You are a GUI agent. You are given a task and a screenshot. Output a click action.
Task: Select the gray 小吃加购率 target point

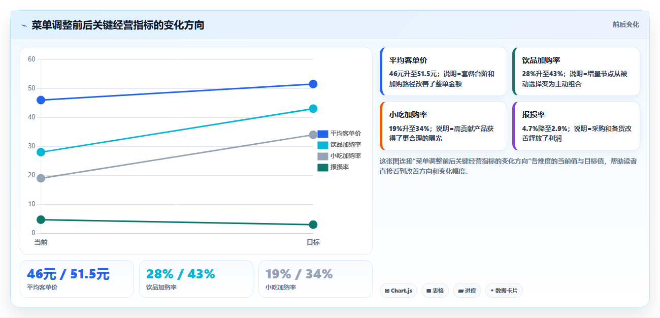tap(313, 135)
